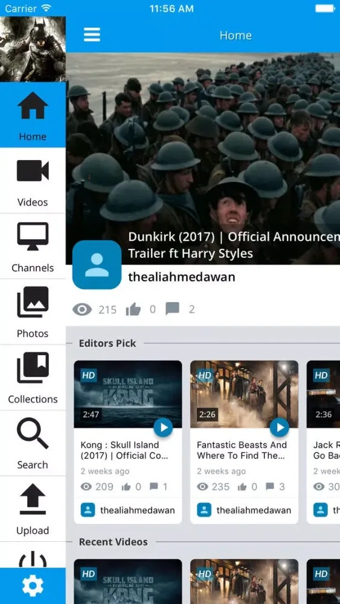Open the hamburger menu icon
This screenshot has width=340, height=604.
coord(92,34)
